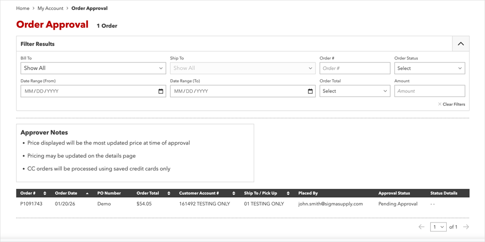This screenshot has height=242, width=485.
Task: Collapse the Filter Results panel chevron
Action: (x=461, y=44)
